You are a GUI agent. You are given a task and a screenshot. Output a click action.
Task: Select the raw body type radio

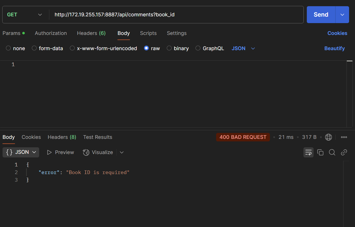point(146,48)
